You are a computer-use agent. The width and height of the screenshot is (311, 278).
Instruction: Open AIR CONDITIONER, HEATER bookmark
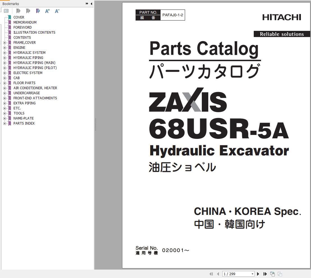(35, 88)
